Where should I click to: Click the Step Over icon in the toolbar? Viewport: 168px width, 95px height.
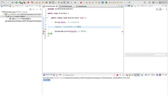pyautogui.click(x=90, y=2)
